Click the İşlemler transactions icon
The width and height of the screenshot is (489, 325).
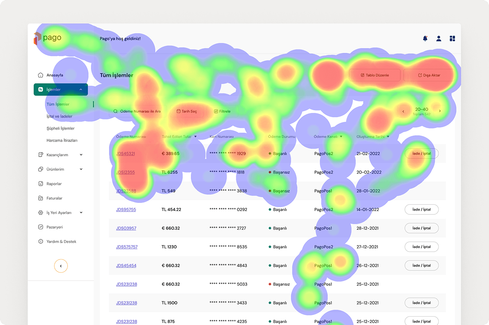(41, 90)
